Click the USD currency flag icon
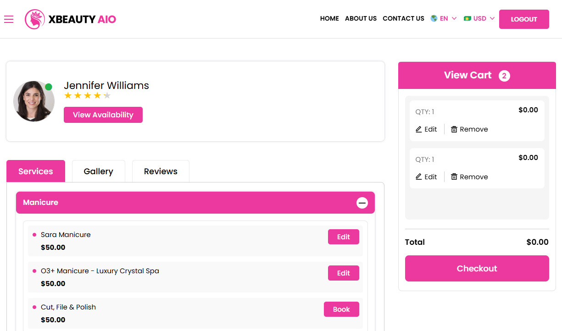This screenshot has width=562, height=331. [467, 19]
